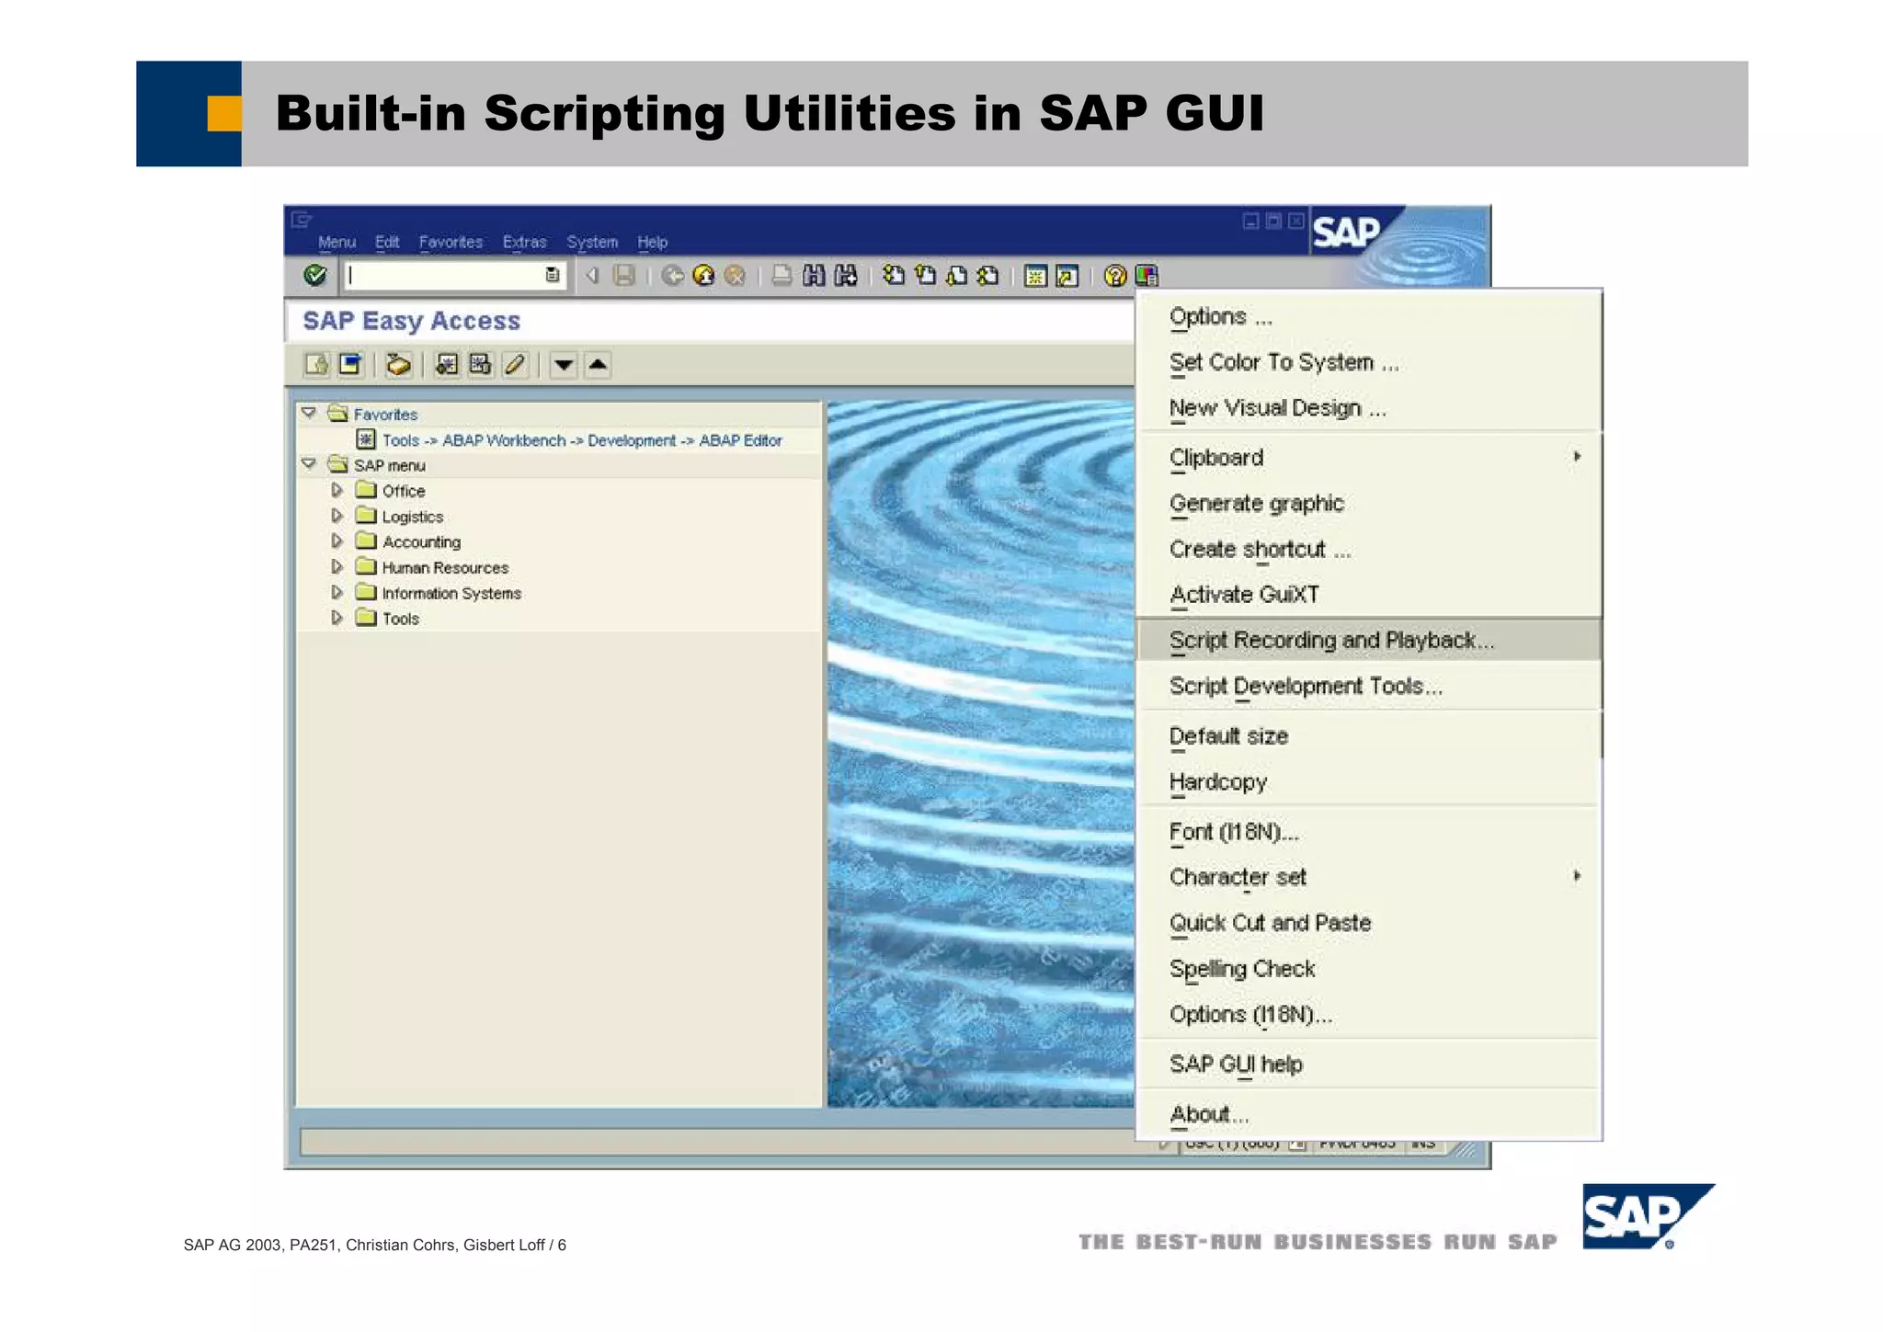The height and width of the screenshot is (1332, 1883).
Task: Expand the Human Resources folder
Action: click(x=337, y=567)
